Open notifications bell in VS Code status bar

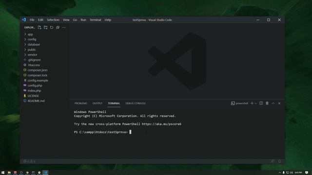pyautogui.click(x=279, y=161)
